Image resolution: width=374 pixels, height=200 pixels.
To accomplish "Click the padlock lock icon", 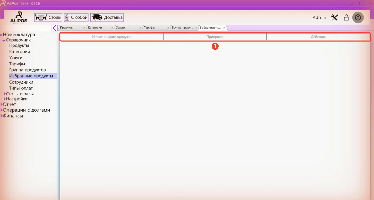I will (x=346, y=17).
